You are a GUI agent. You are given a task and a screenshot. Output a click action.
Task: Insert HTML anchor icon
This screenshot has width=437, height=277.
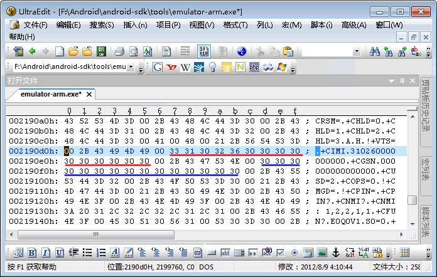click(336, 253)
